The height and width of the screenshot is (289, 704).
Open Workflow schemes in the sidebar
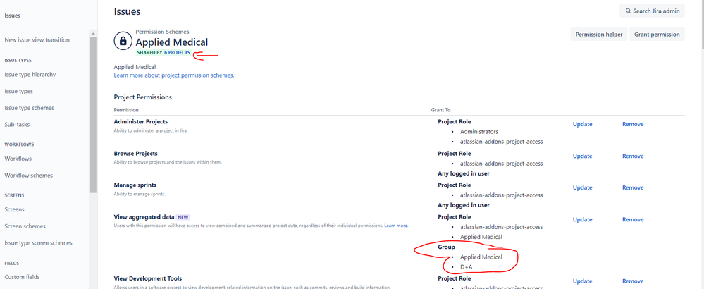28,176
